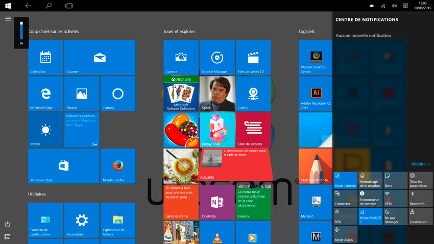Open the Cartes maps tile
The width and height of the screenshot is (434, 244).
(253, 94)
